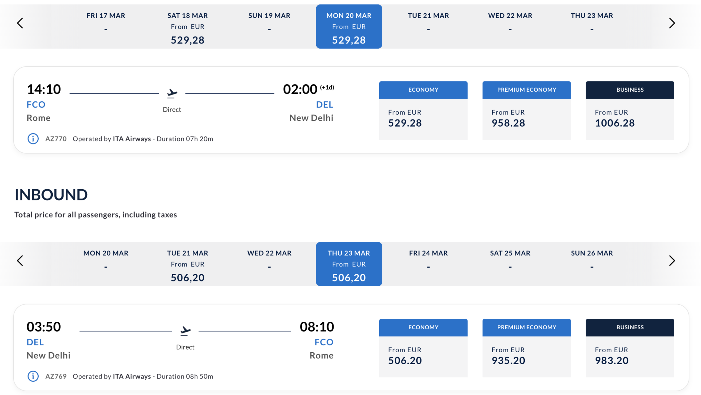Select inbound date THU 23 MAR

pos(349,264)
